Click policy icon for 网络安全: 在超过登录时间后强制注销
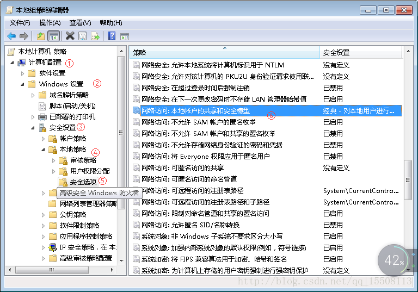 tap(136, 88)
